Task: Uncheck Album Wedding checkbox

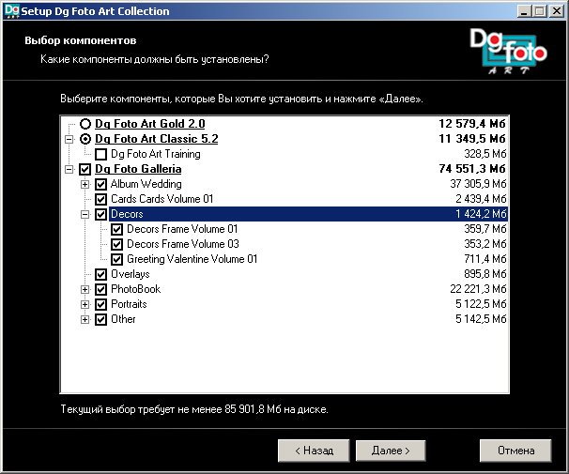Action: pos(100,184)
